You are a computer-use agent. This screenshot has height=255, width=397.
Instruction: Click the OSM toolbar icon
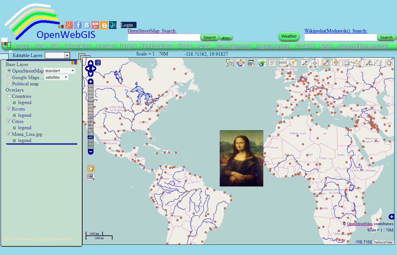coord(251,63)
